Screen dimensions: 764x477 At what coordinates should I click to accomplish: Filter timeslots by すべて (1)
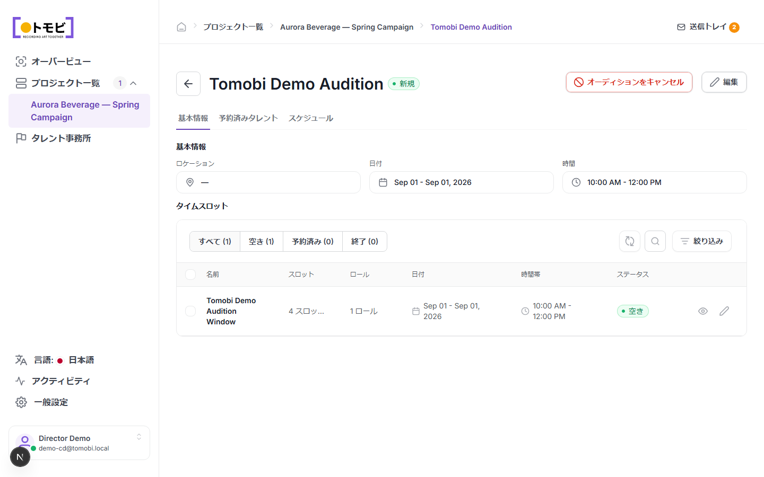pyautogui.click(x=215, y=241)
